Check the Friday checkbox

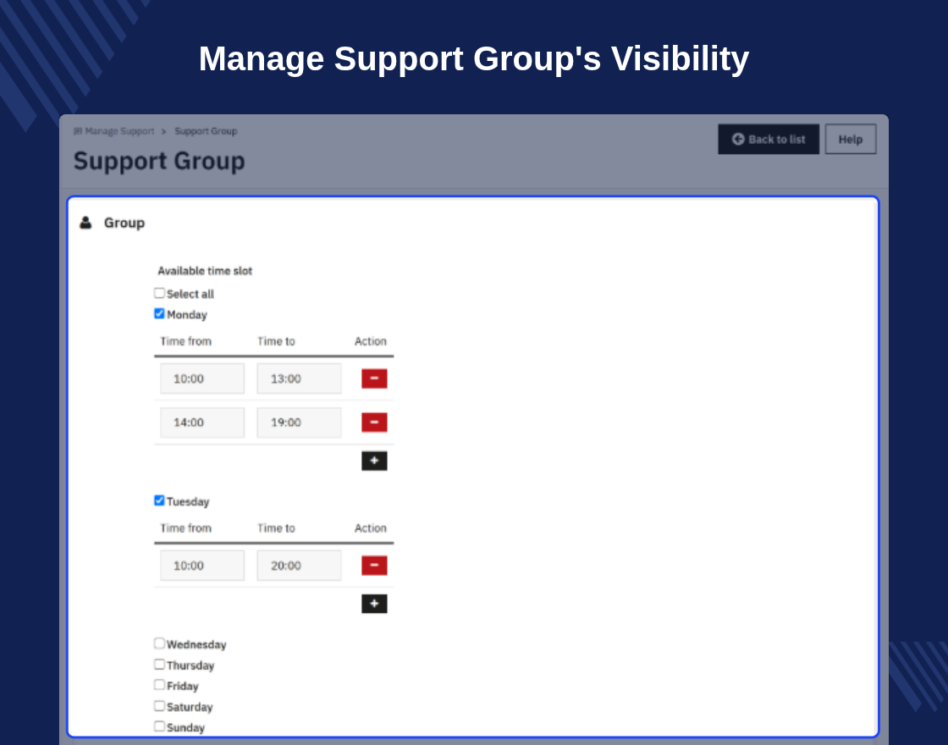click(x=159, y=685)
